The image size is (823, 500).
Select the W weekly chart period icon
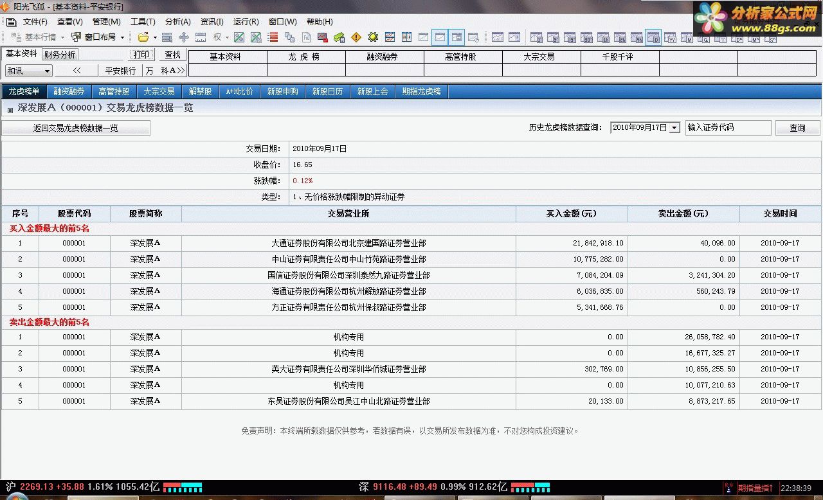click(671, 39)
